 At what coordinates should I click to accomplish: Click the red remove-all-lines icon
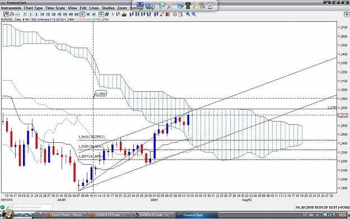(x=167, y=15)
